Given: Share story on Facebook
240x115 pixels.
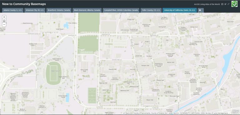Looking at the screenshot, I should pyautogui.click(x=222, y=4).
